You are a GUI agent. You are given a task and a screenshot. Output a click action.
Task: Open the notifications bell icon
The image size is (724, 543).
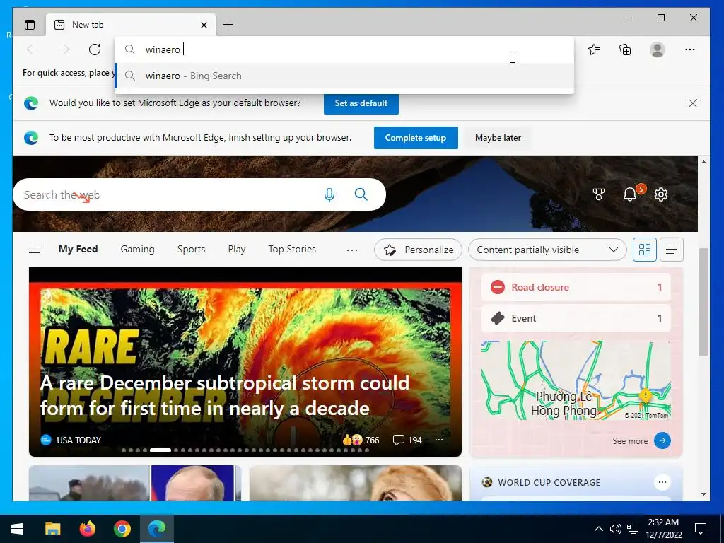click(x=630, y=194)
